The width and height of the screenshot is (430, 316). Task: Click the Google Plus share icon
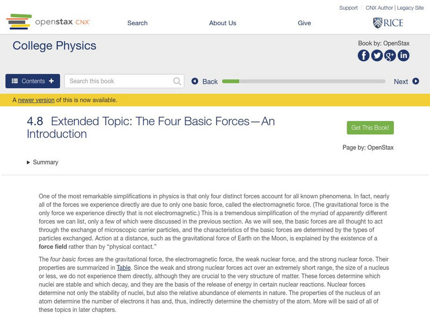click(390, 55)
